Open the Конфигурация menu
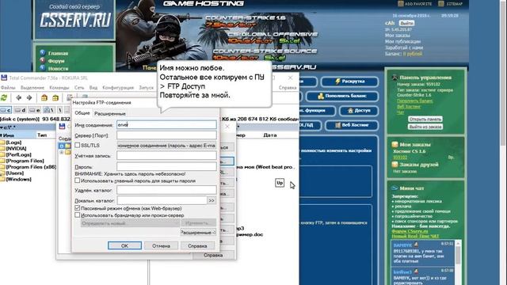The width and height of the screenshot is (507, 285). pyautogui.click(x=118, y=88)
